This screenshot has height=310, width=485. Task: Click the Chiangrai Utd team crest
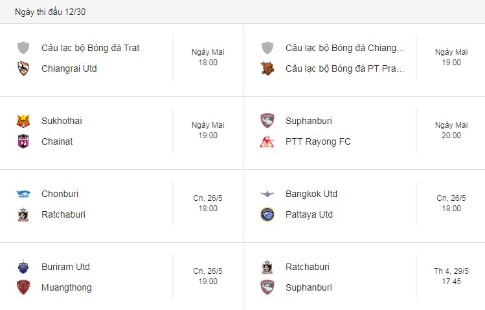pos(23,68)
